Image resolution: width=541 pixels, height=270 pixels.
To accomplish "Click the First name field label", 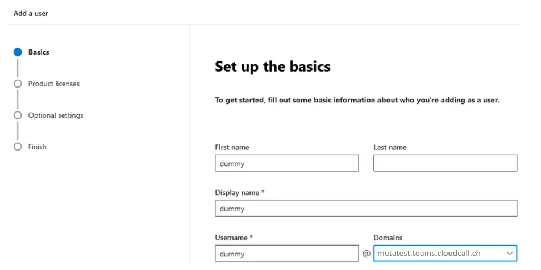I will click(x=232, y=147).
